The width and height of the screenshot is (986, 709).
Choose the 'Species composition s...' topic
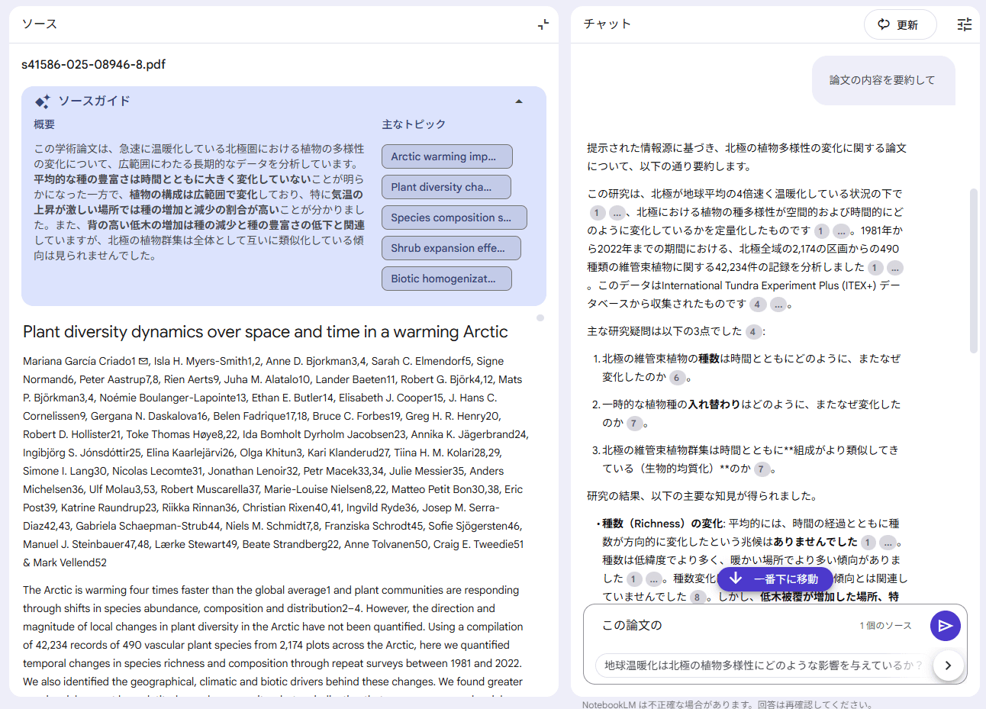click(454, 218)
